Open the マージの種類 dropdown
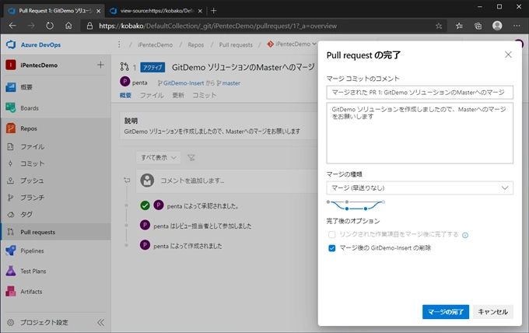 [x=419, y=188]
